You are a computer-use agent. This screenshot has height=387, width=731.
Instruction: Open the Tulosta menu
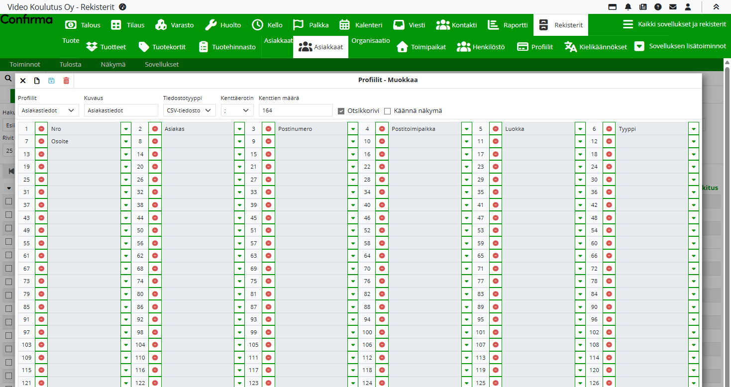(x=70, y=64)
